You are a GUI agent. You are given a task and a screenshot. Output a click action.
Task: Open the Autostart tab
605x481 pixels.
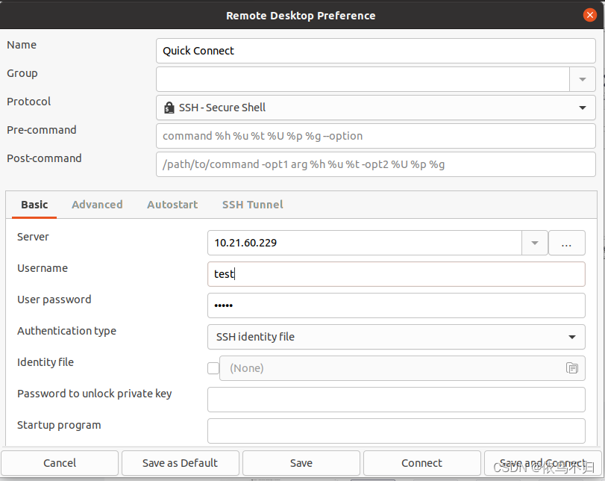(172, 205)
